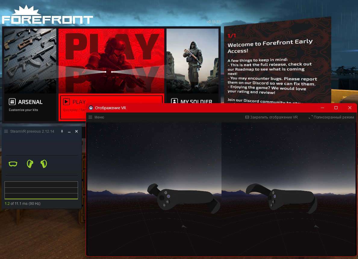Click the right controller status icon
The height and width of the screenshot is (259, 358).
pos(44,164)
